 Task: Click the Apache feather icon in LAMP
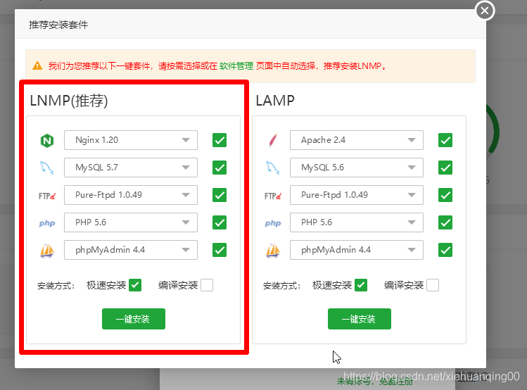click(273, 140)
